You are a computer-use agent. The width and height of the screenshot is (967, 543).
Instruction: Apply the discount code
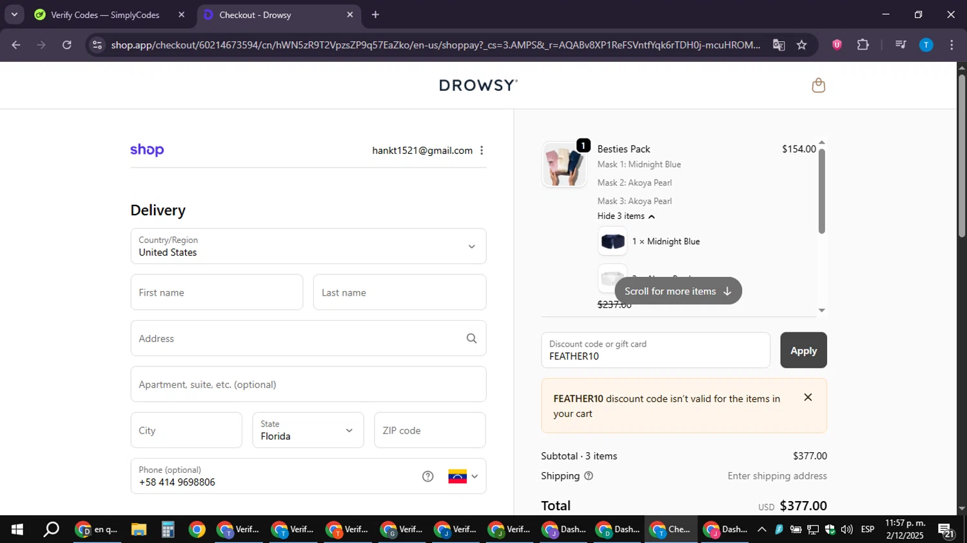pyautogui.click(x=803, y=350)
